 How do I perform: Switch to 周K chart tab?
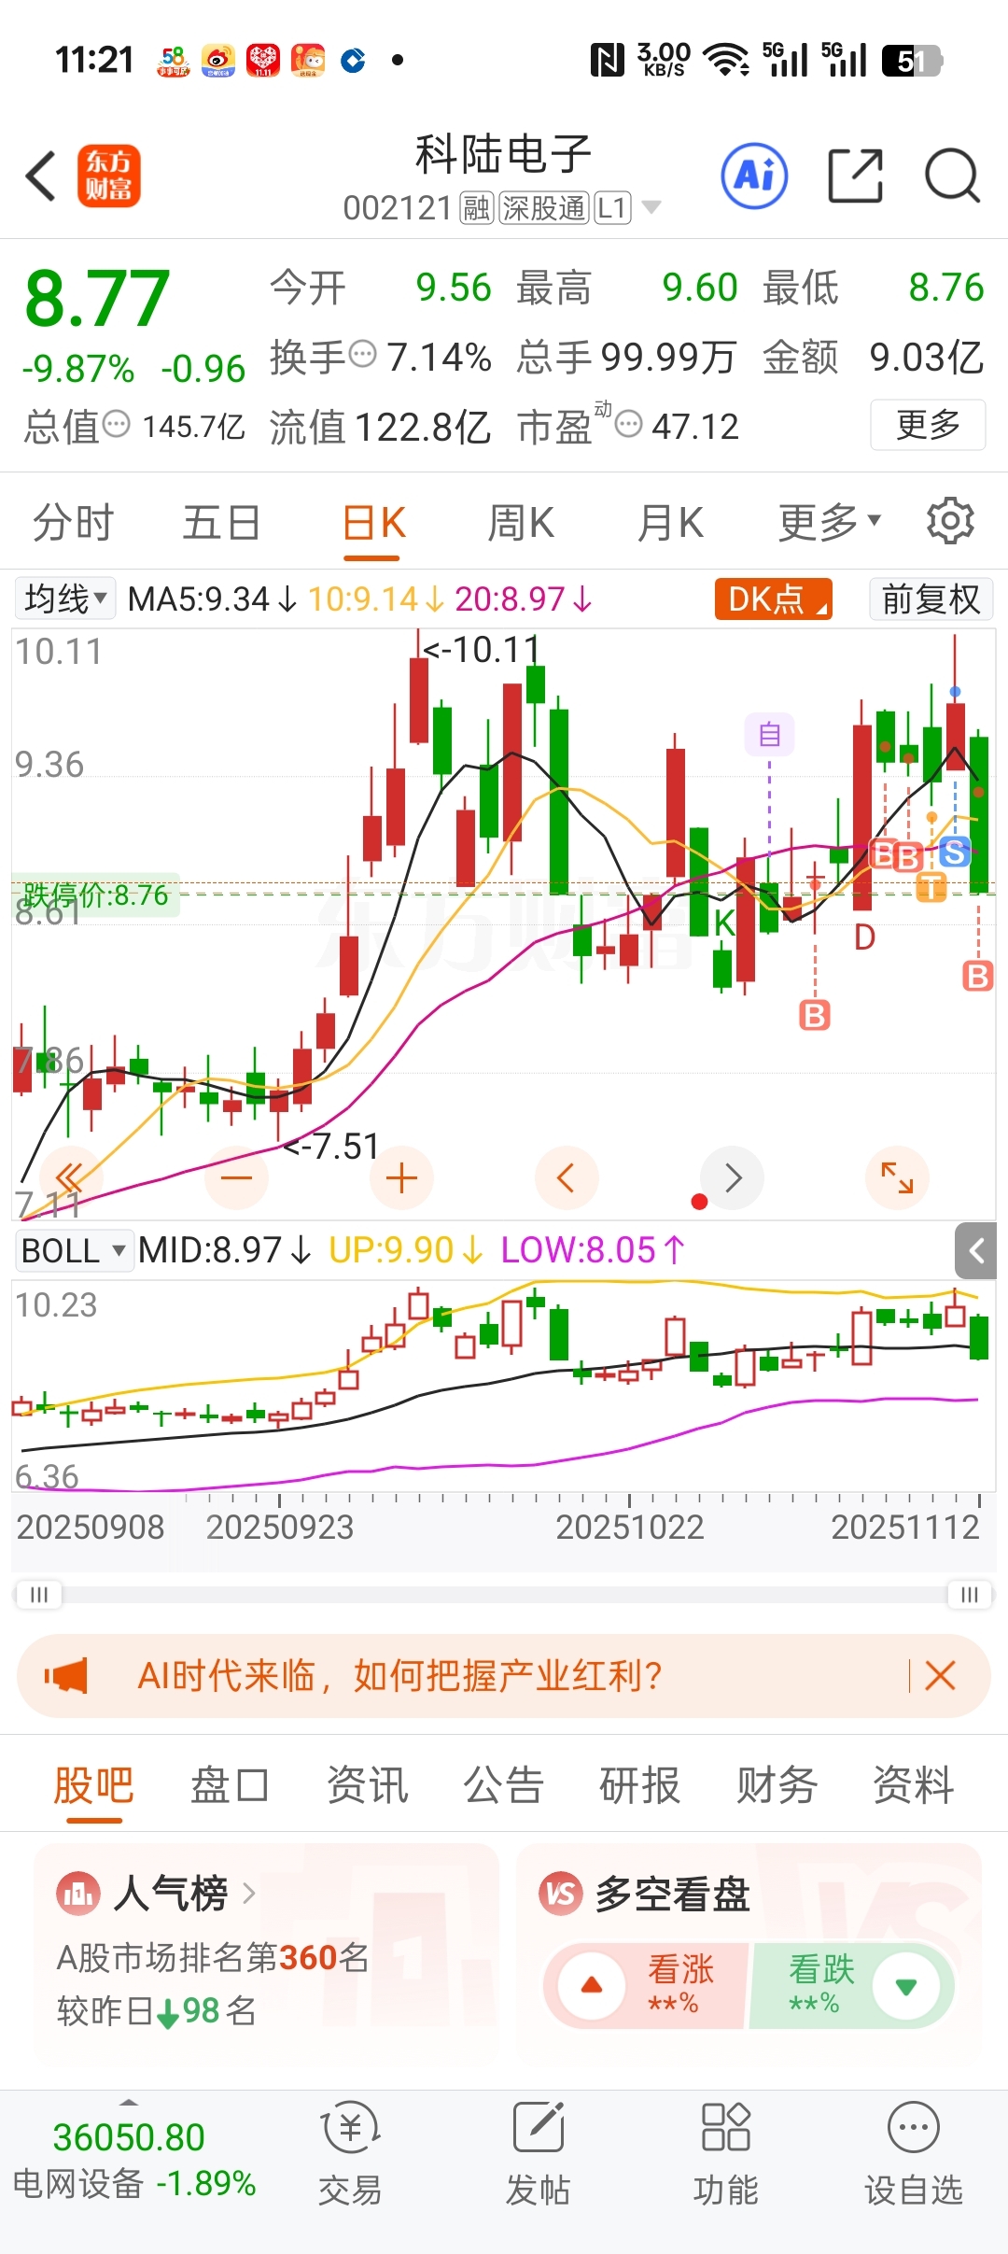521,521
